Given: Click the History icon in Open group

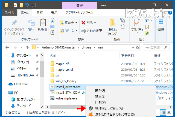Looking at the screenshot, I should (147, 33).
